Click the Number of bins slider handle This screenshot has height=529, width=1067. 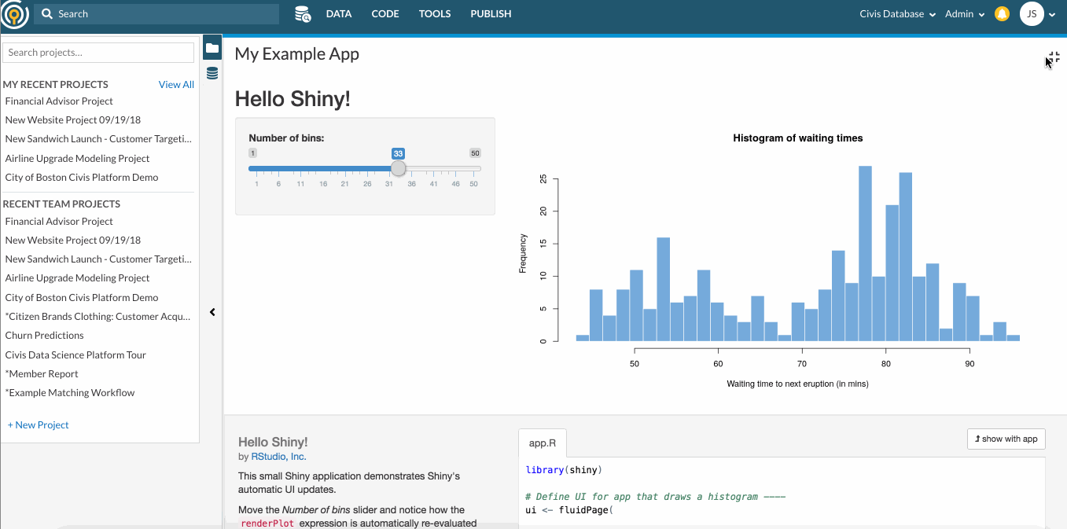(399, 168)
